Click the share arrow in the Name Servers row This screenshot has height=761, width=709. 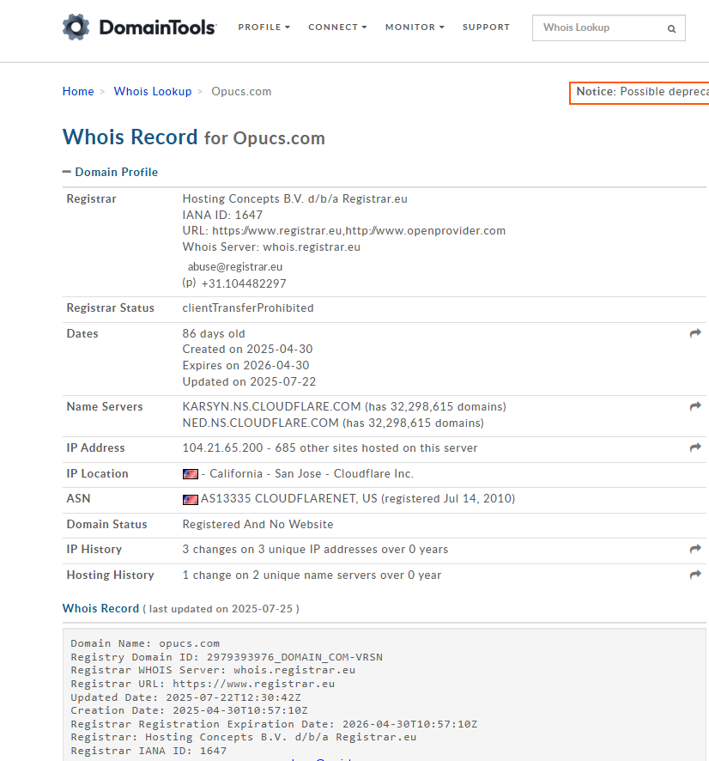(x=695, y=407)
